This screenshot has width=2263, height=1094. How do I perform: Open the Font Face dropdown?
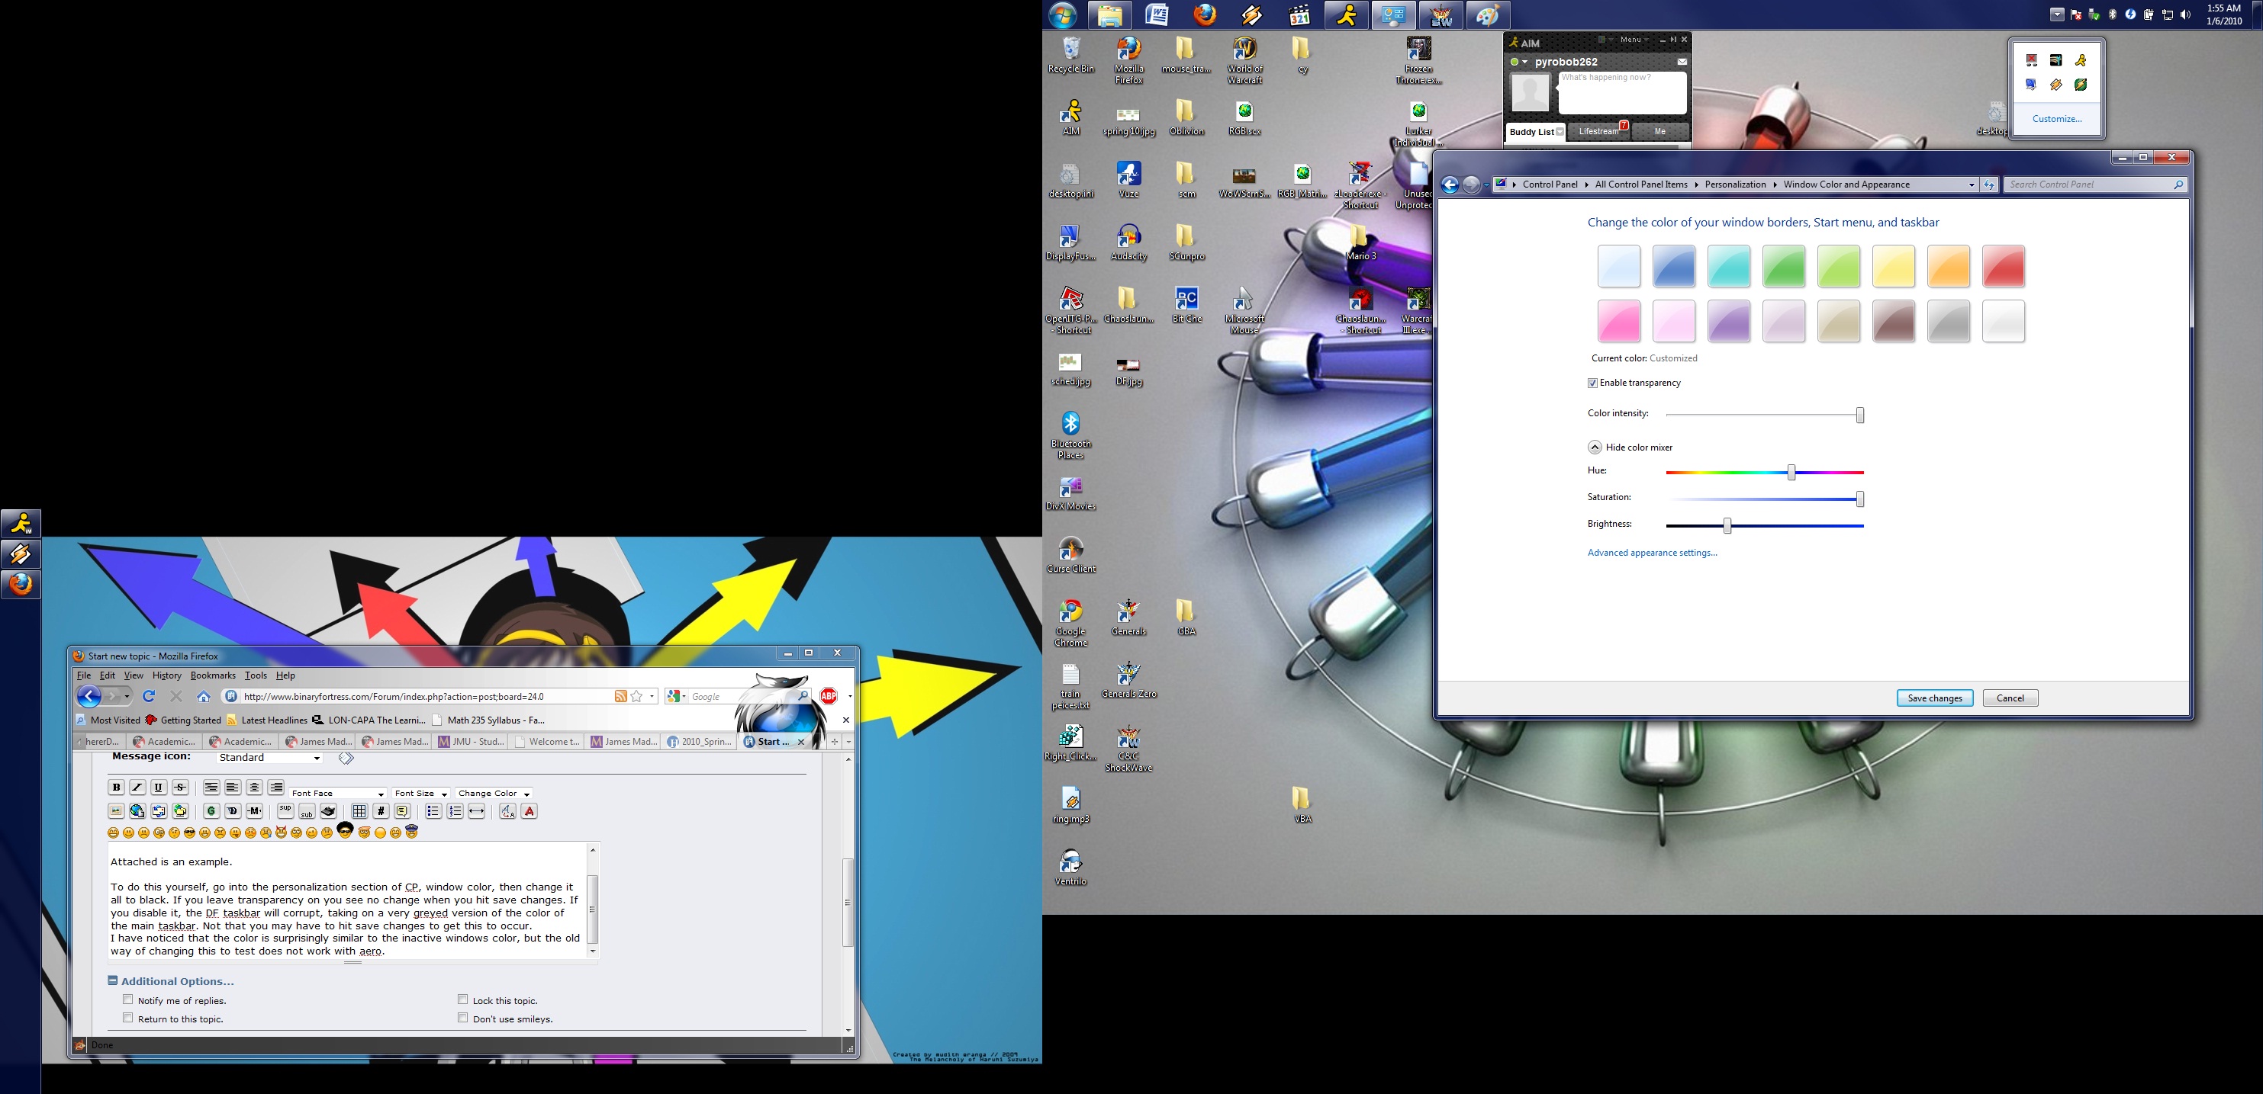tap(337, 793)
